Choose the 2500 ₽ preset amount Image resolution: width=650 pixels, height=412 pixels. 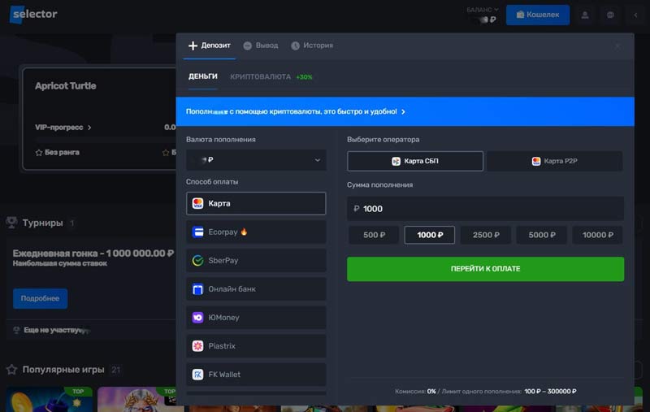485,235
